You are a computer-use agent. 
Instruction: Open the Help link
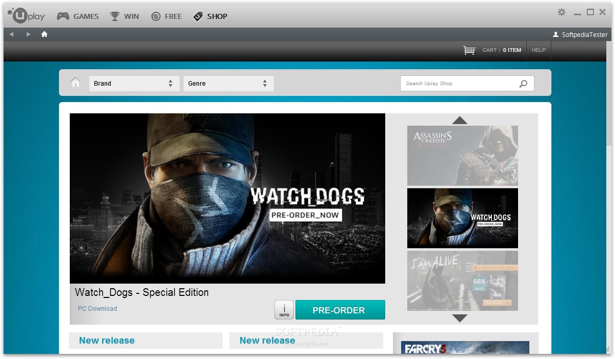(x=539, y=50)
